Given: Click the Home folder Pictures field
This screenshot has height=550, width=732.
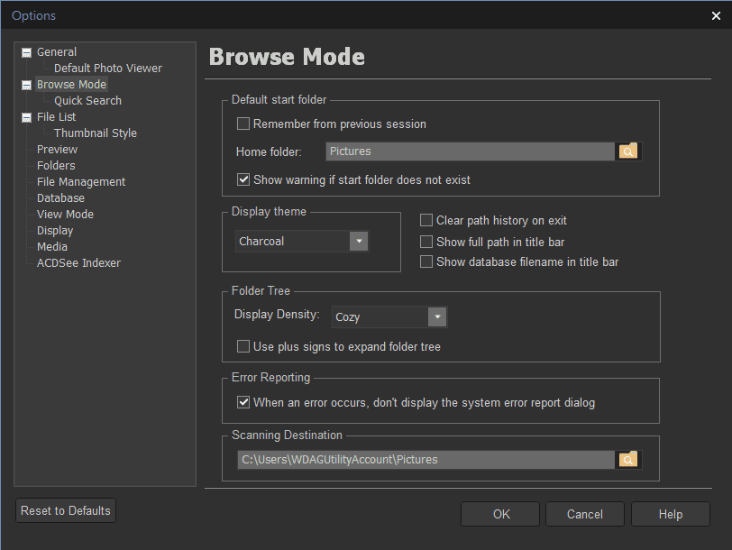Looking at the screenshot, I should coord(470,151).
